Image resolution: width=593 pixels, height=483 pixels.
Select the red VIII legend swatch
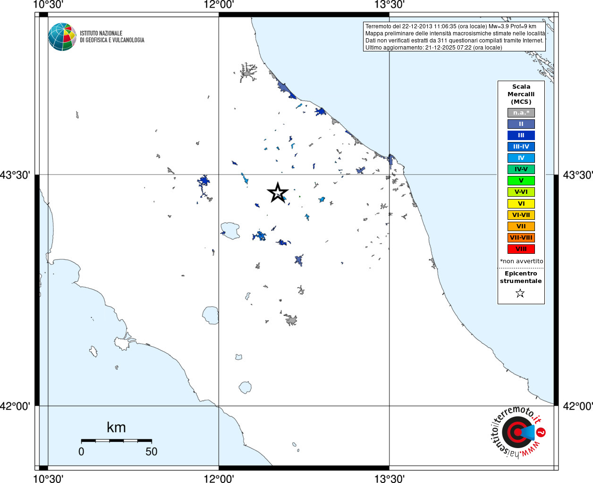[521, 249]
